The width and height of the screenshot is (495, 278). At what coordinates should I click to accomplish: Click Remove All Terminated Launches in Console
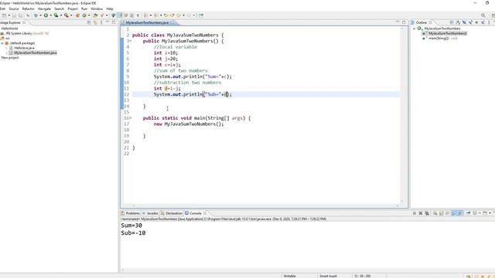pos(427,213)
